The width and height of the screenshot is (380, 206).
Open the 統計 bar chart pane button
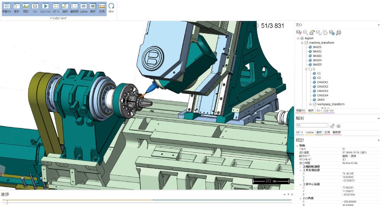click(26, 6)
